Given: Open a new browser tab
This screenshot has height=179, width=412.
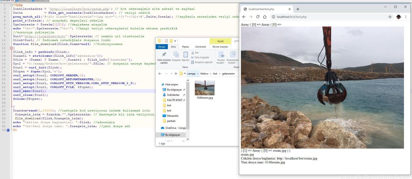Looking at the screenshot, I should click(x=298, y=8).
